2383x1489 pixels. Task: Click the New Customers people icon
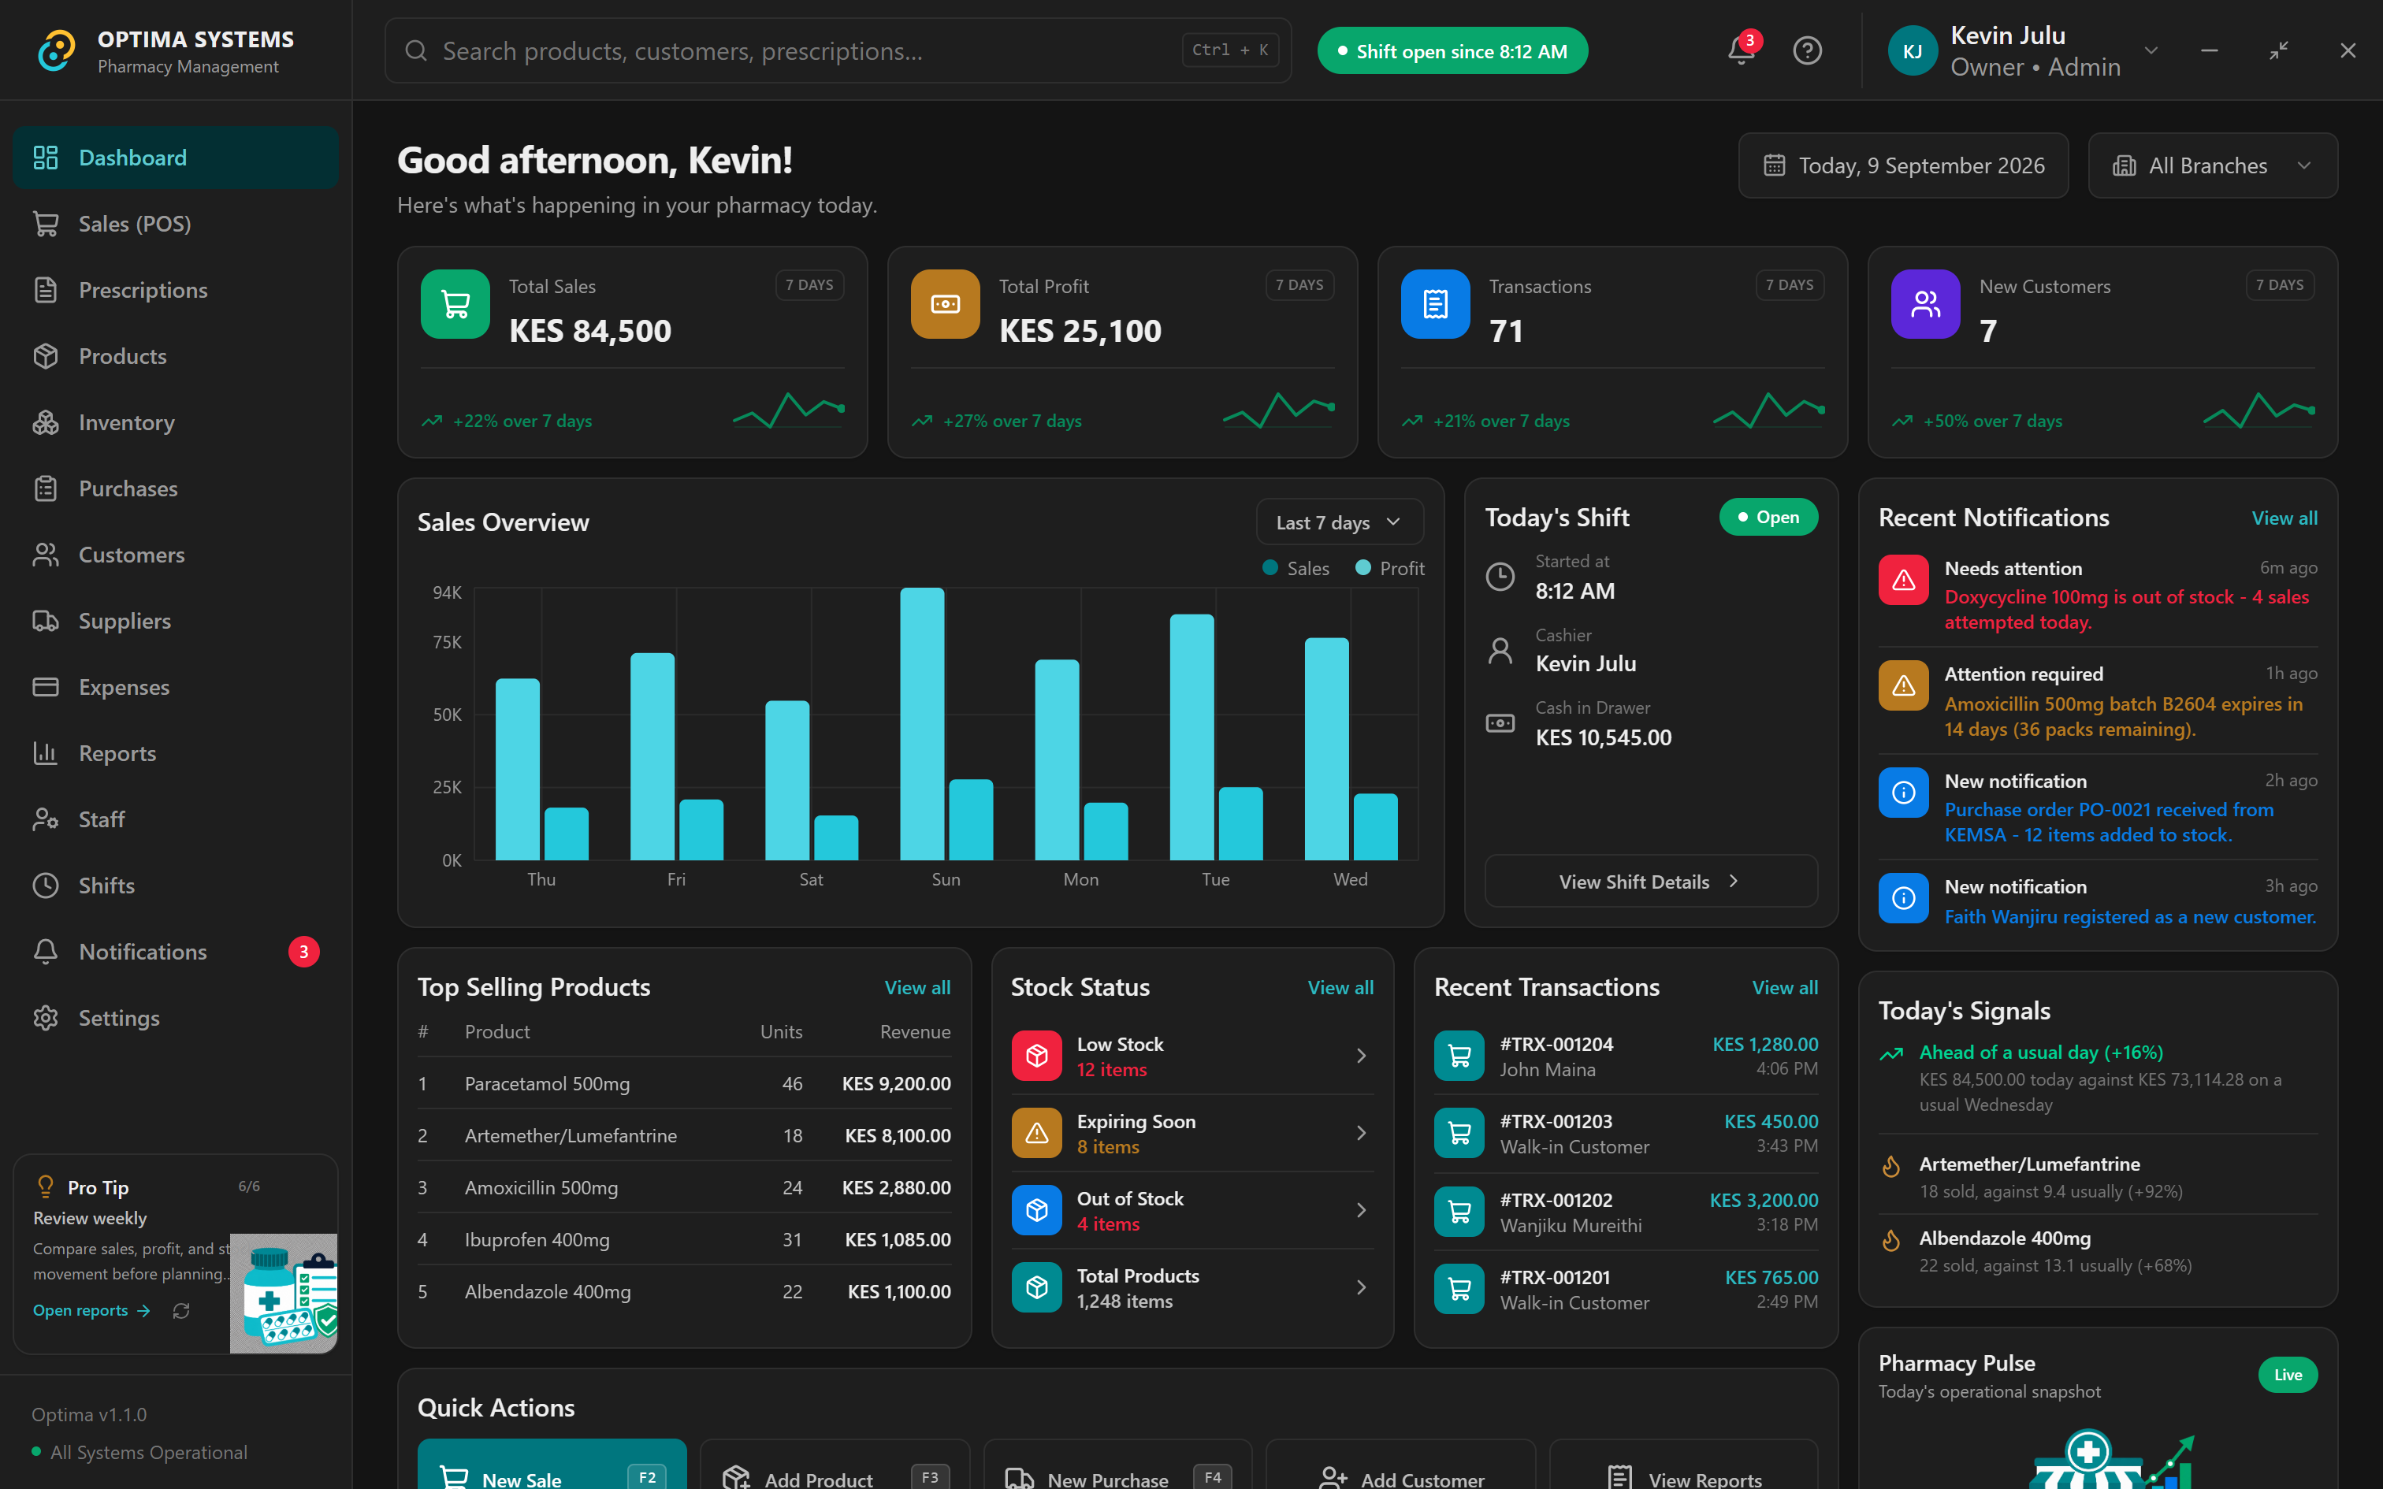(x=1925, y=304)
